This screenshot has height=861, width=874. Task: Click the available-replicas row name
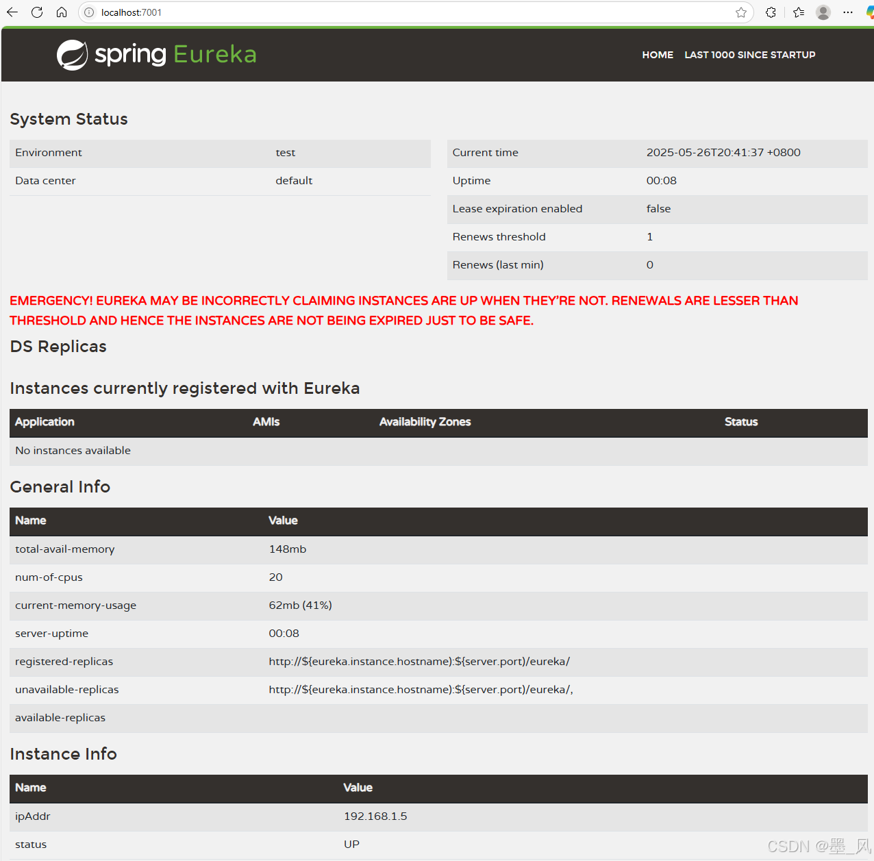point(60,718)
